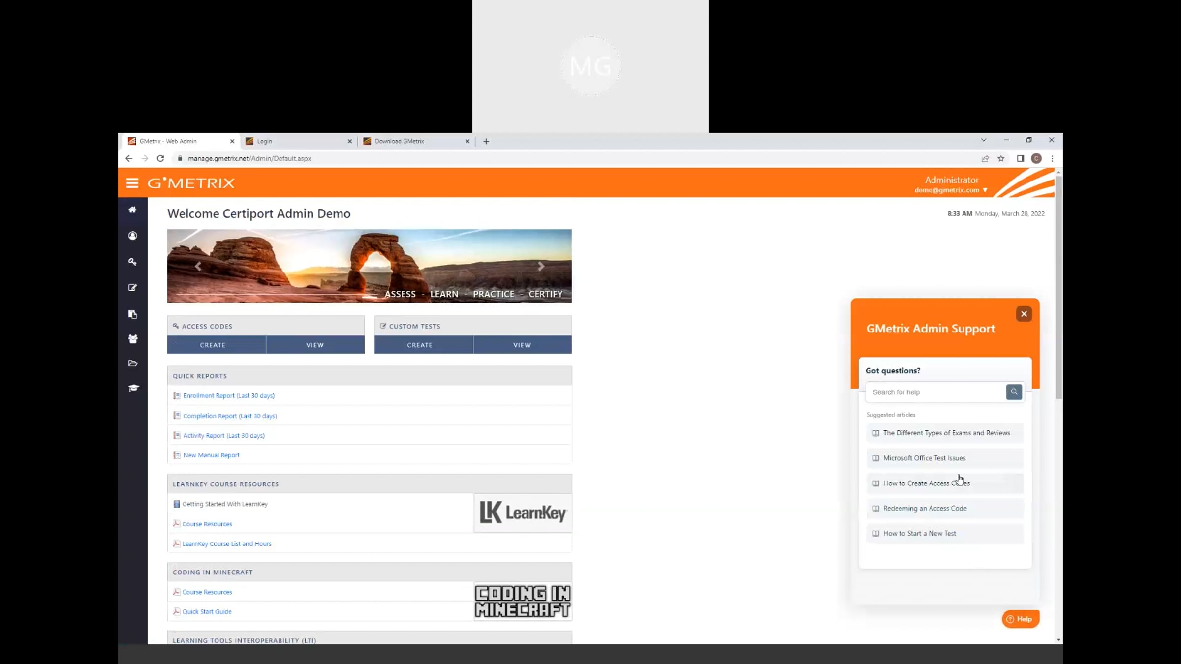Close the GMetrix Admin Support panel
Viewport: 1181px width, 664px height.
point(1024,314)
